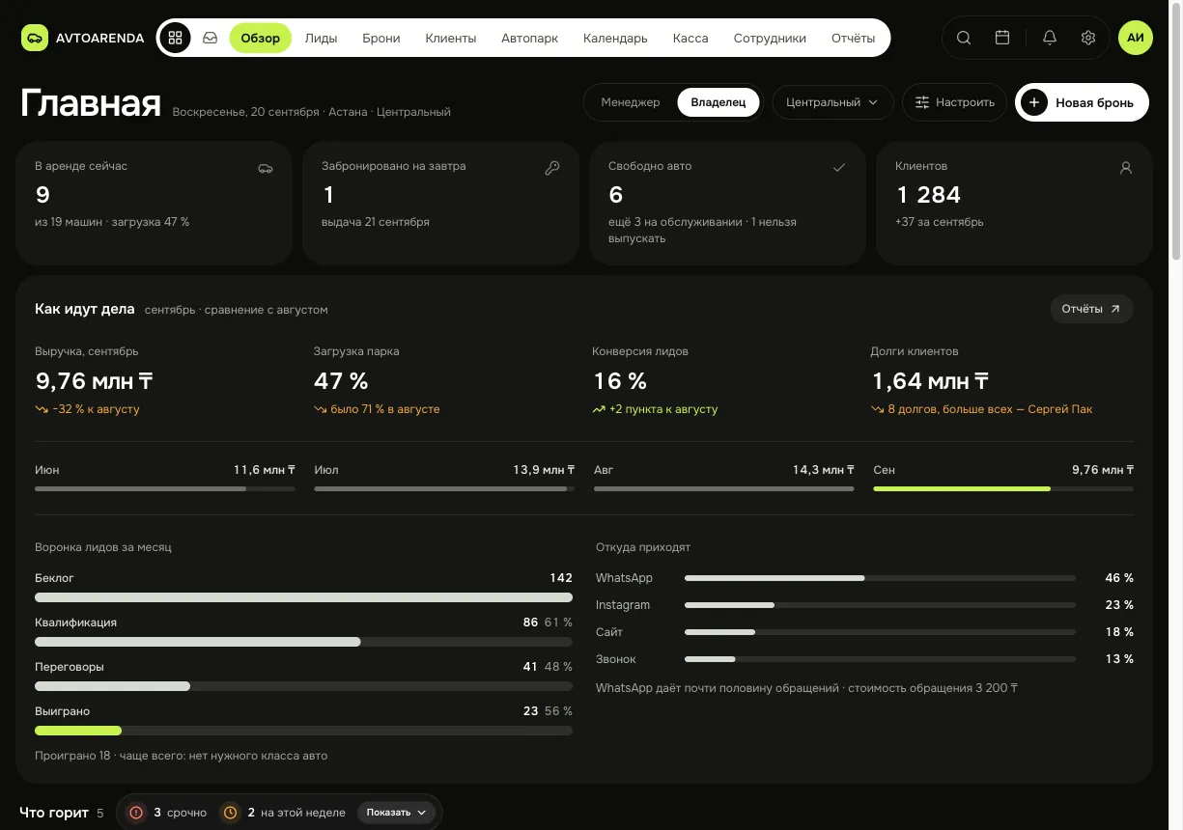Switch the view to Менеджер
Image resolution: width=1183 pixels, height=830 pixels.
tap(631, 102)
